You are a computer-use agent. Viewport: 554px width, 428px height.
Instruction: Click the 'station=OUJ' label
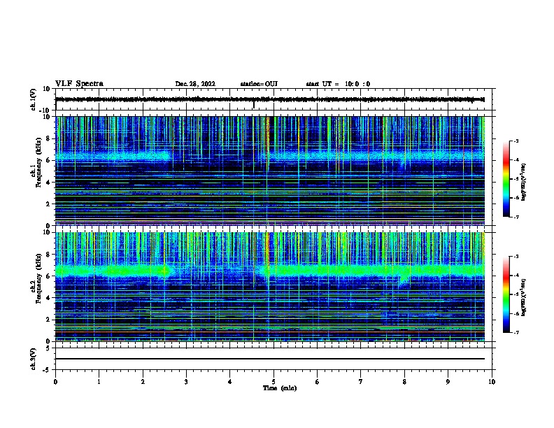tap(259, 84)
